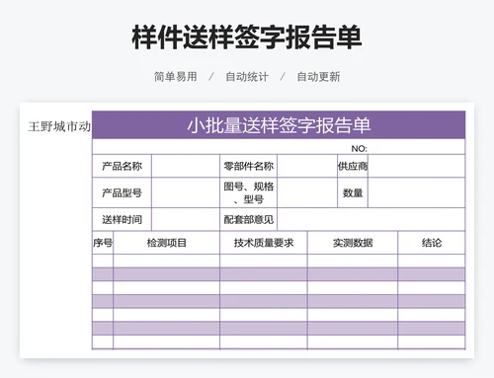The height and width of the screenshot is (378, 494).
Task: Click the 简单易用 tagline text
Action: 176,77
